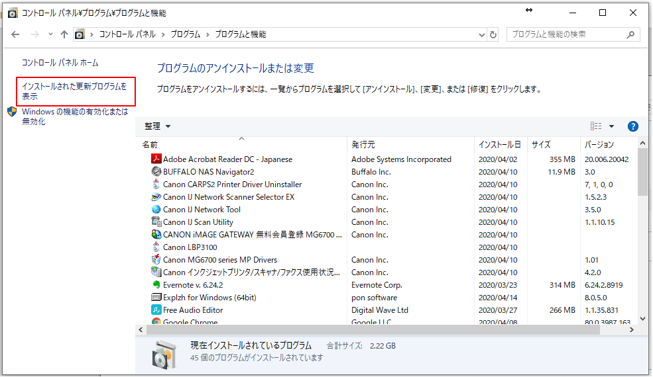This screenshot has height=377, width=653.
Task: Click コントロール パネル breadcrumb in address bar
Action: tap(127, 34)
